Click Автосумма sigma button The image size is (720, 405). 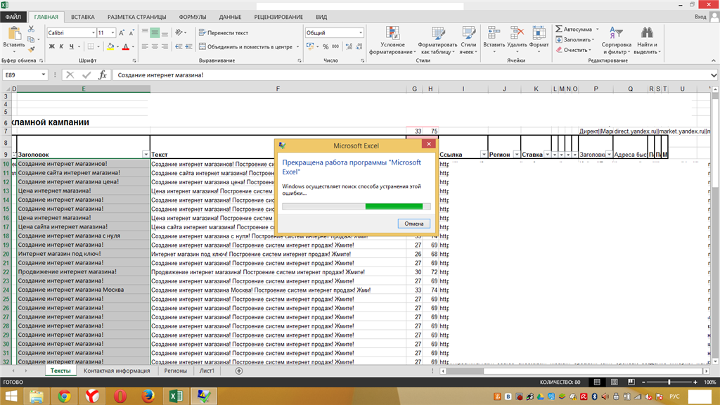pyautogui.click(x=574, y=29)
